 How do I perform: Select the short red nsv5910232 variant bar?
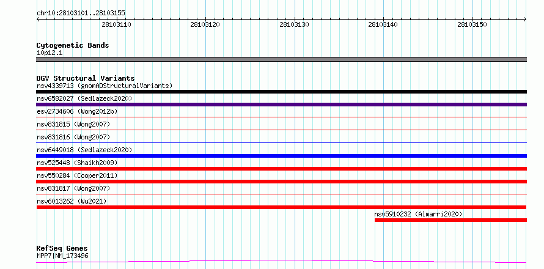coord(450,220)
